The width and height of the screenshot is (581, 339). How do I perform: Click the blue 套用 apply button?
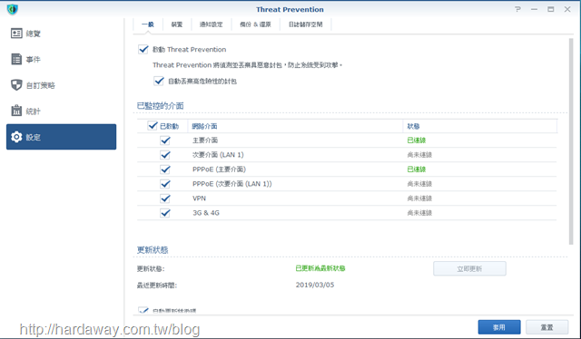tap(499, 327)
